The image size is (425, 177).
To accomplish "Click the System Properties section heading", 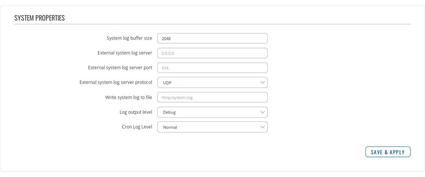I will (39, 18).
